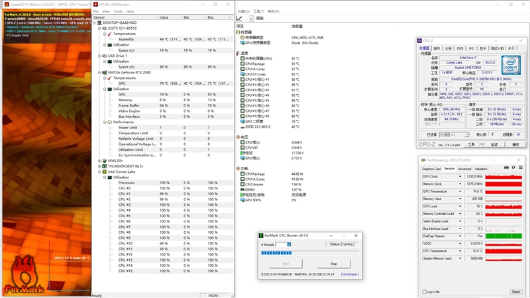Open the 工具(T) menu in AIDA64
This screenshot has height=298, width=530.
click(x=258, y=11)
